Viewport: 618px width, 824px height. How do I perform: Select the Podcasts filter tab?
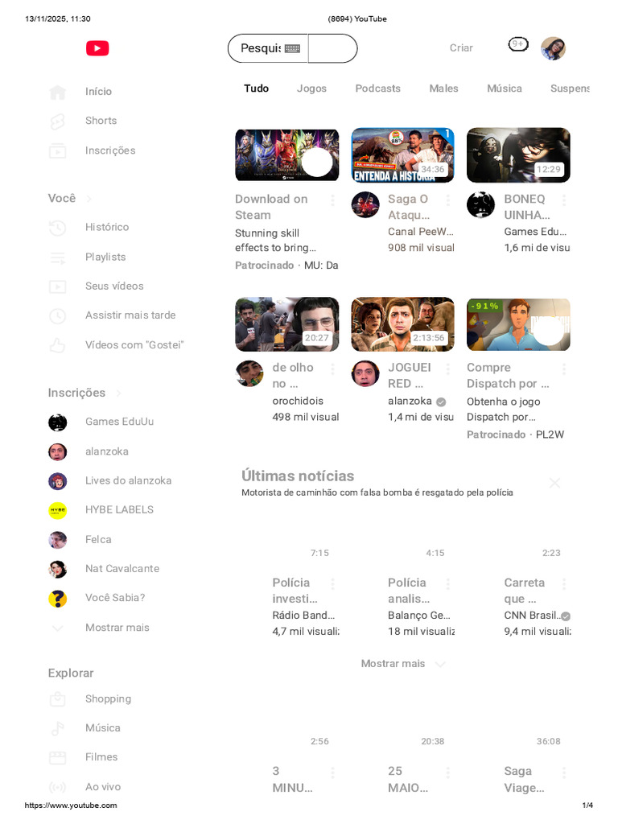(x=378, y=89)
